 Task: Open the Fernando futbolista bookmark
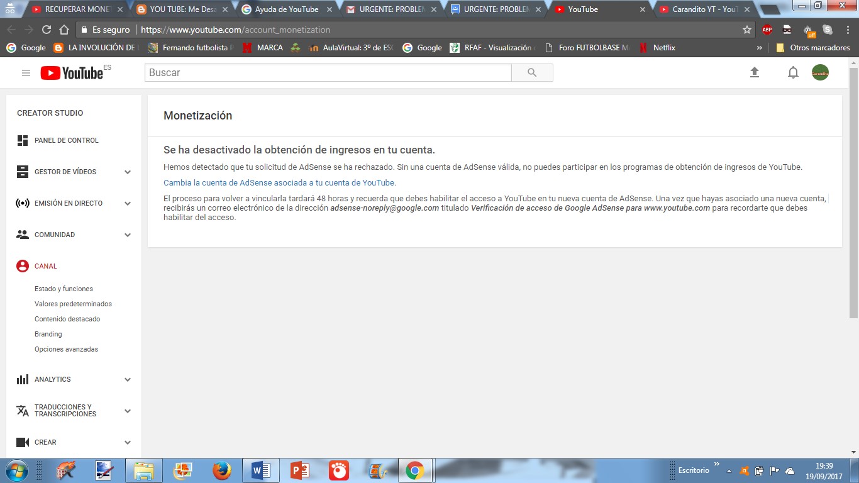click(191, 48)
